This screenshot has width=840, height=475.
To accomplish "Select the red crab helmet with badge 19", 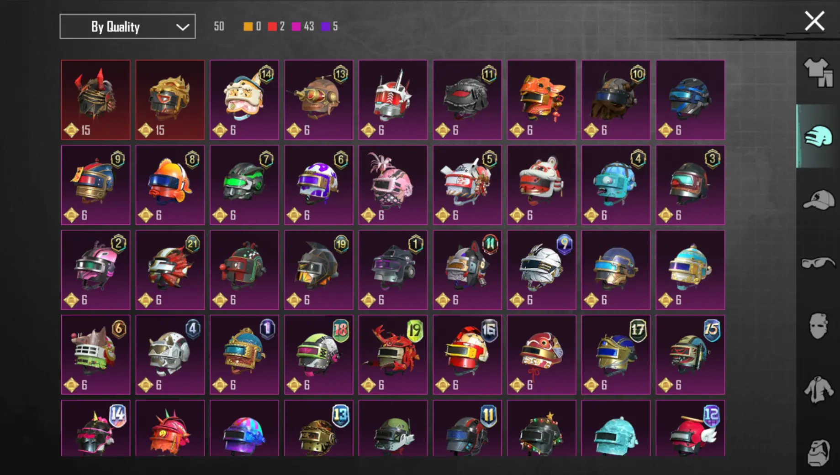I will (393, 355).
